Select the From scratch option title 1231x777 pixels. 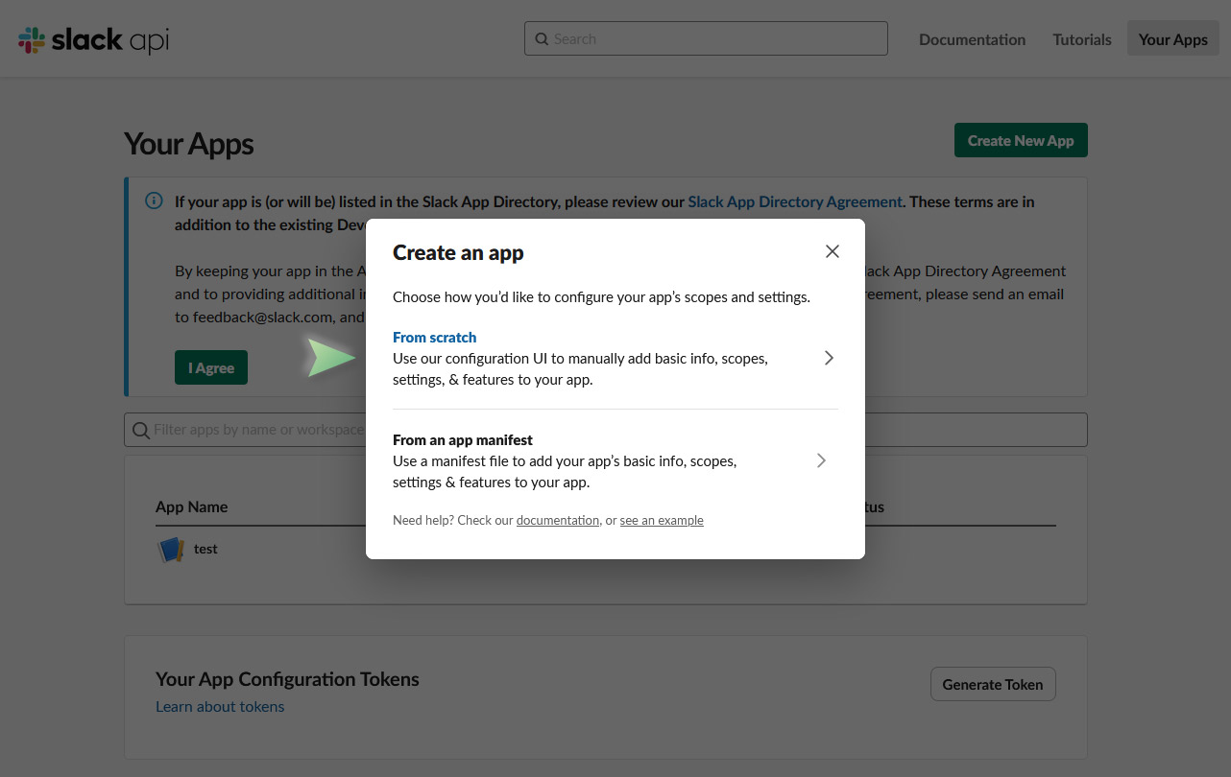click(x=434, y=338)
